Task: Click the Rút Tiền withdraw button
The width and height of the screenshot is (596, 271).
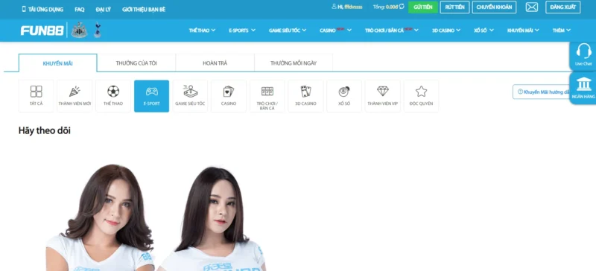Action: coord(455,7)
